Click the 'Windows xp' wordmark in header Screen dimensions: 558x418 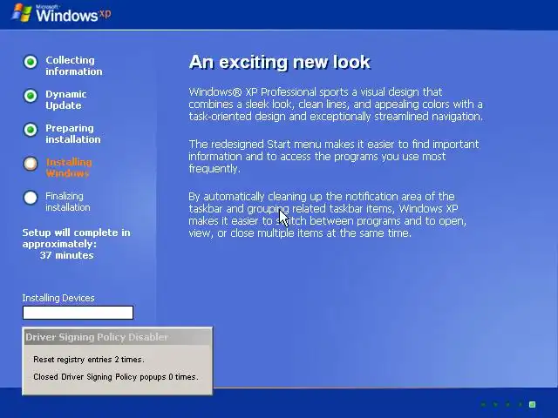pyautogui.click(x=73, y=14)
